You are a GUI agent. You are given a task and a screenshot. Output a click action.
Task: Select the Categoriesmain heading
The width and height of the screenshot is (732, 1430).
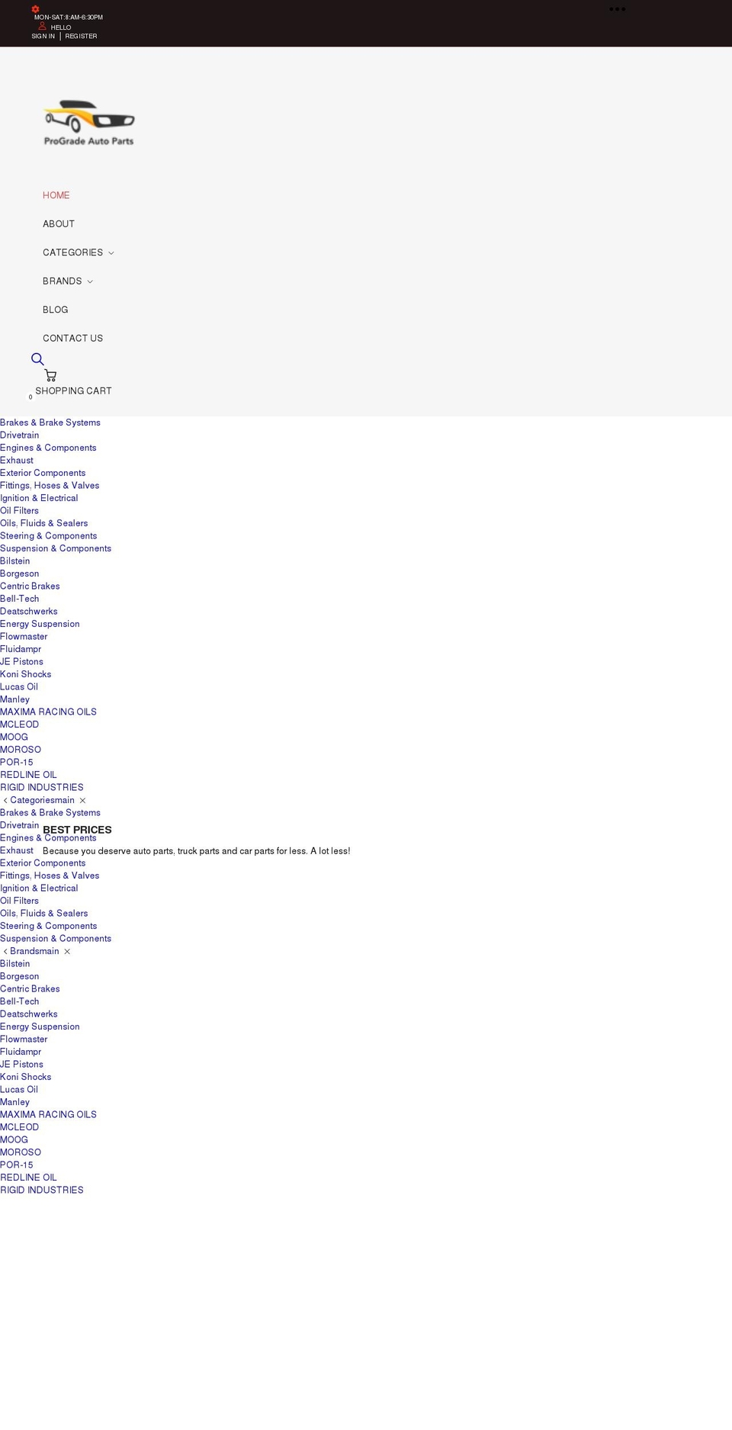(x=42, y=800)
